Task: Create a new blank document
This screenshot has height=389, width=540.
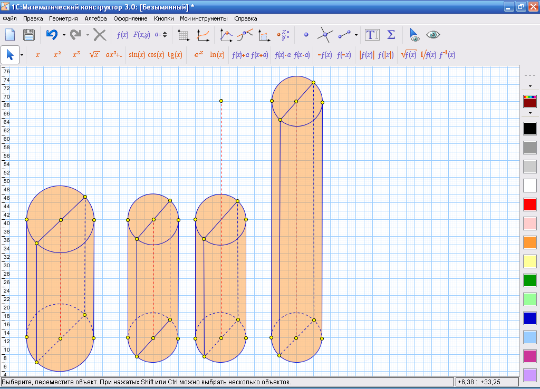Action: point(10,35)
